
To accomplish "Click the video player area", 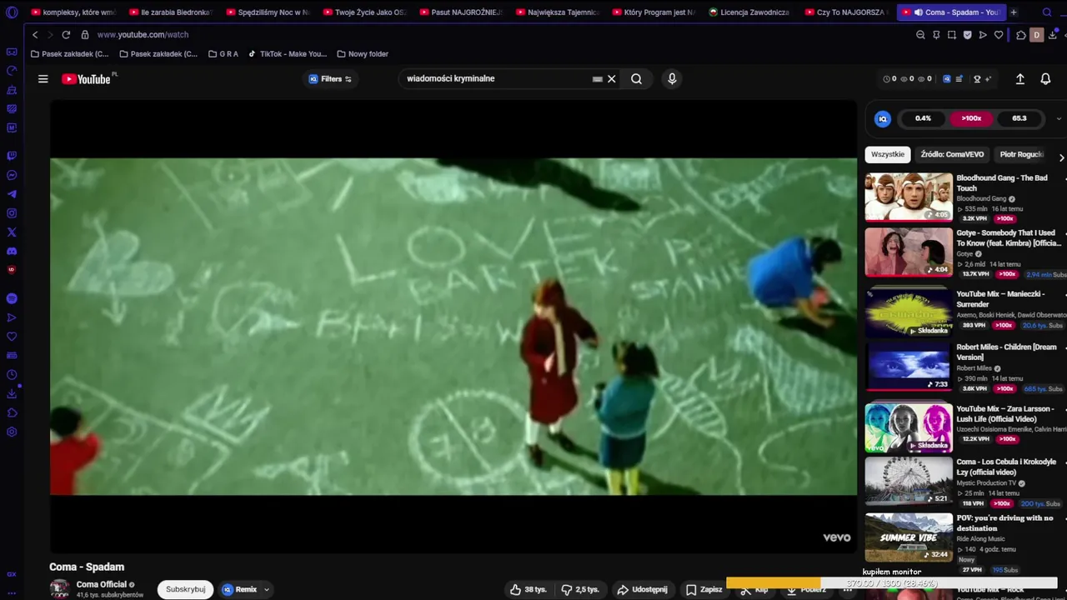I will 453,327.
